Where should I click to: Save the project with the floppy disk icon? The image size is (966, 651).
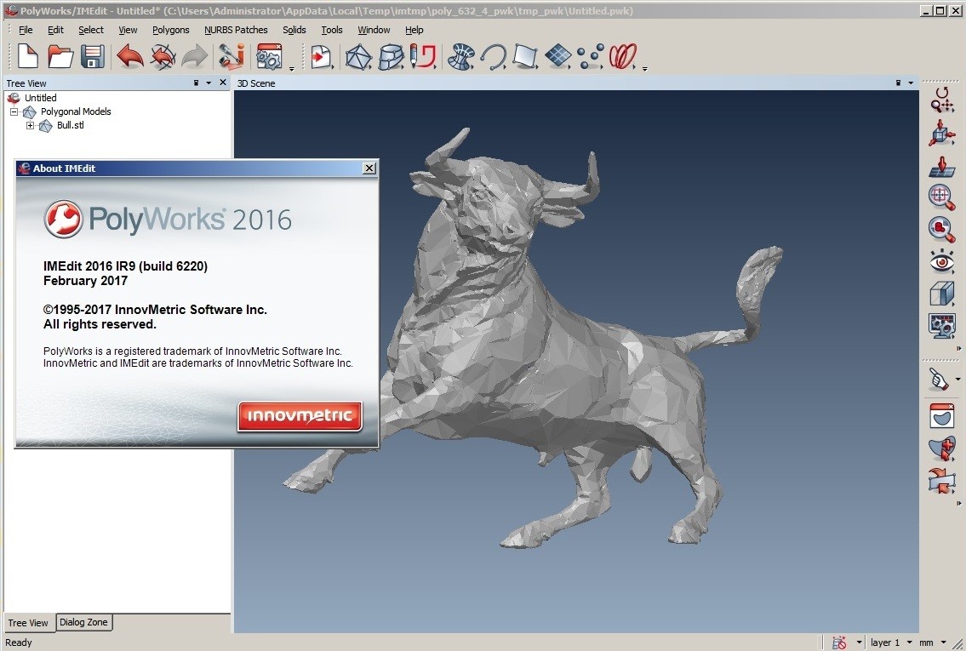(93, 57)
